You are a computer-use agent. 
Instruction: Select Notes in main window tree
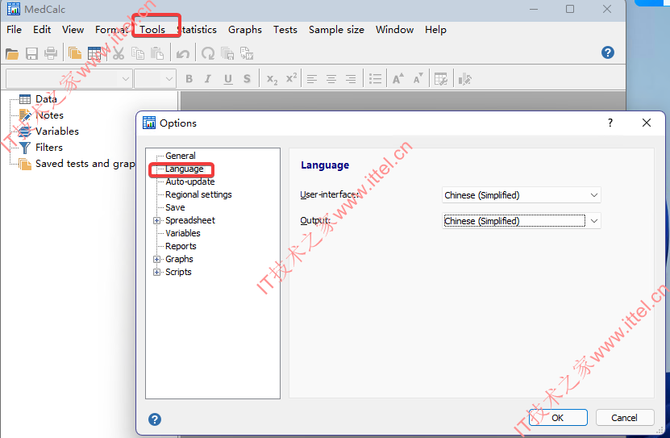(x=49, y=115)
